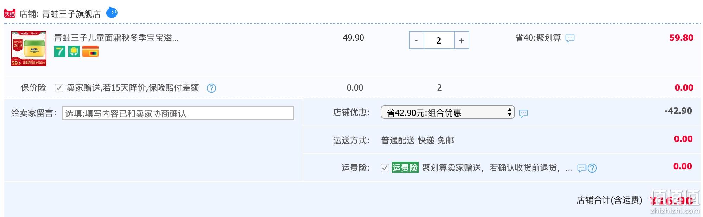Toggle the 保价险 price protection checkbox
The width and height of the screenshot is (703, 217).
(x=59, y=88)
